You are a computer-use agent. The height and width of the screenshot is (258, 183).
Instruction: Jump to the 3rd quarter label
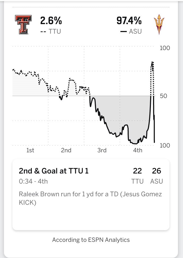[102, 150]
